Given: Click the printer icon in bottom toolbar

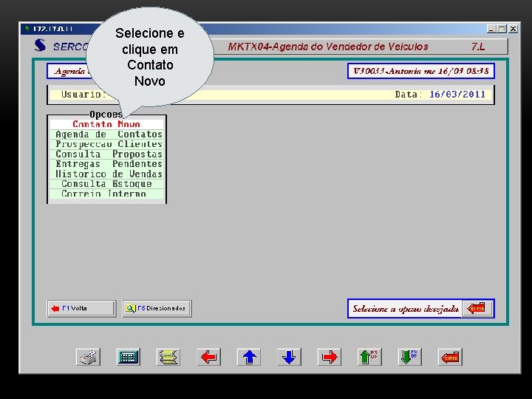Looking at the screenshot, I should point(88,357).
